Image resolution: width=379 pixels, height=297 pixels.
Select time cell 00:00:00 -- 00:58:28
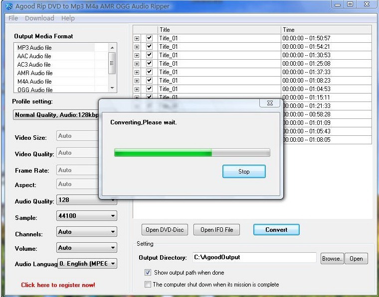327,114
